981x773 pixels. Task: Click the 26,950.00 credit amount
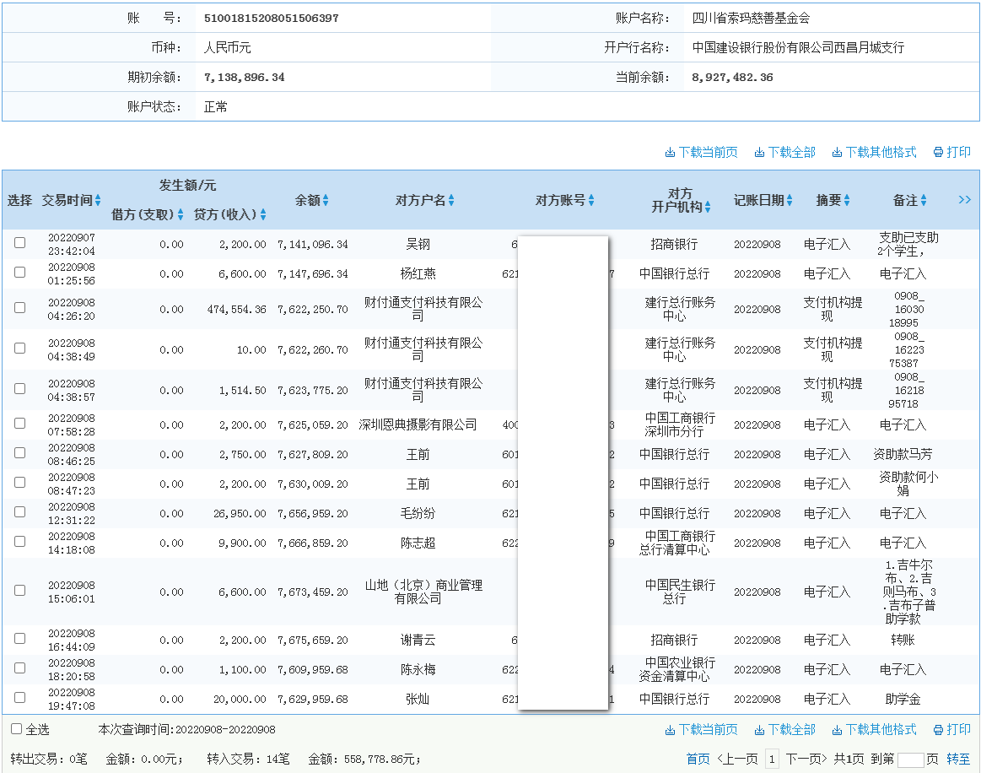(240, 514)
